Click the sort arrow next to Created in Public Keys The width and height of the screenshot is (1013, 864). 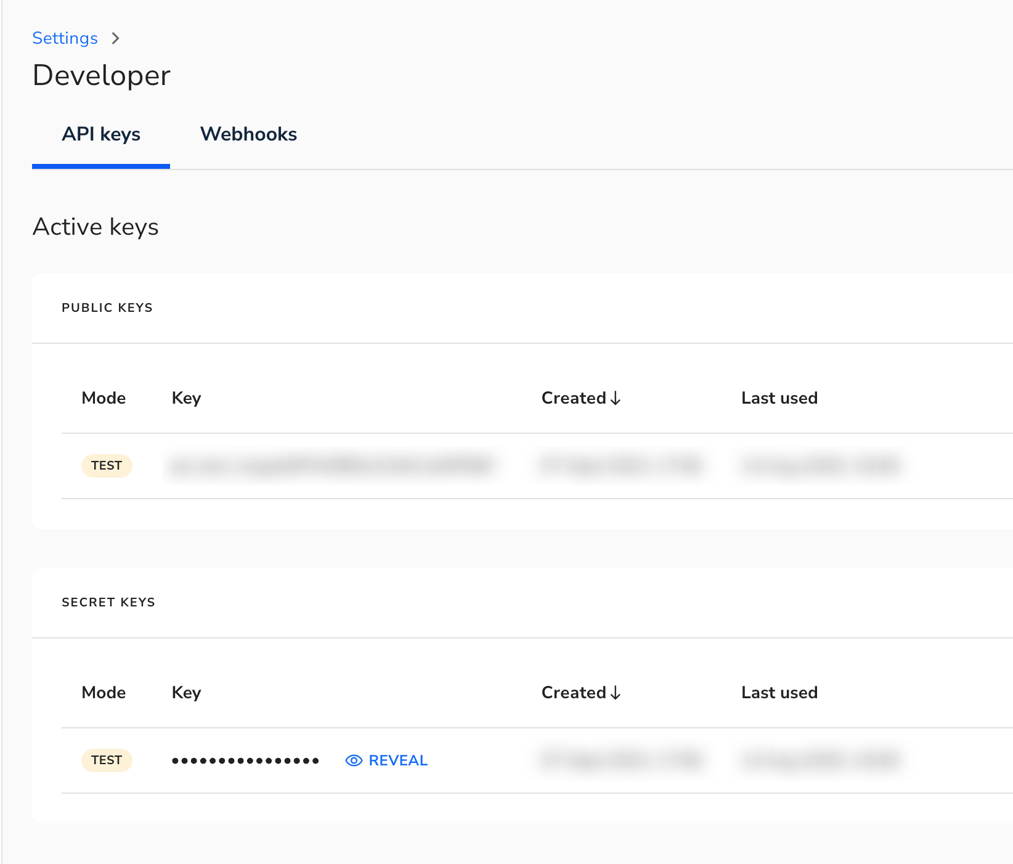pyautogui.click(x=616, y=398)
